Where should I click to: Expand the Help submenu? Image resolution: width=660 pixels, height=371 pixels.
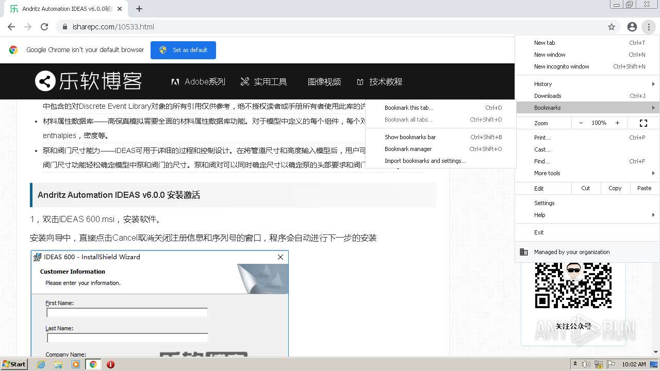tap(587, 215)
